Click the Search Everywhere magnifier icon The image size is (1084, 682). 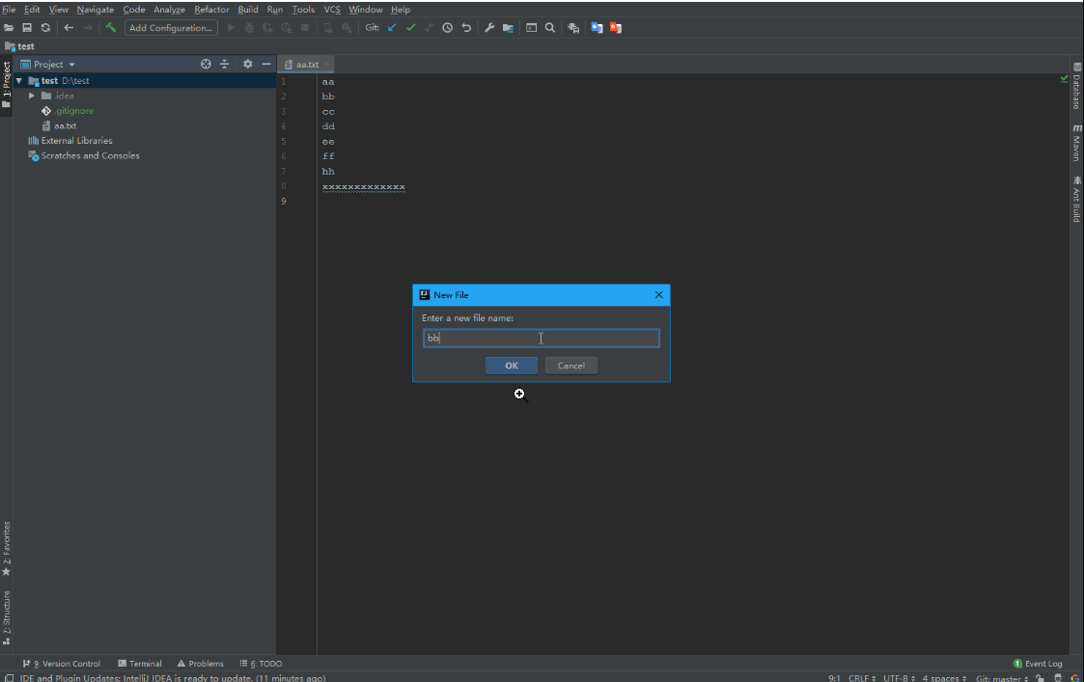tap(550, 28)
